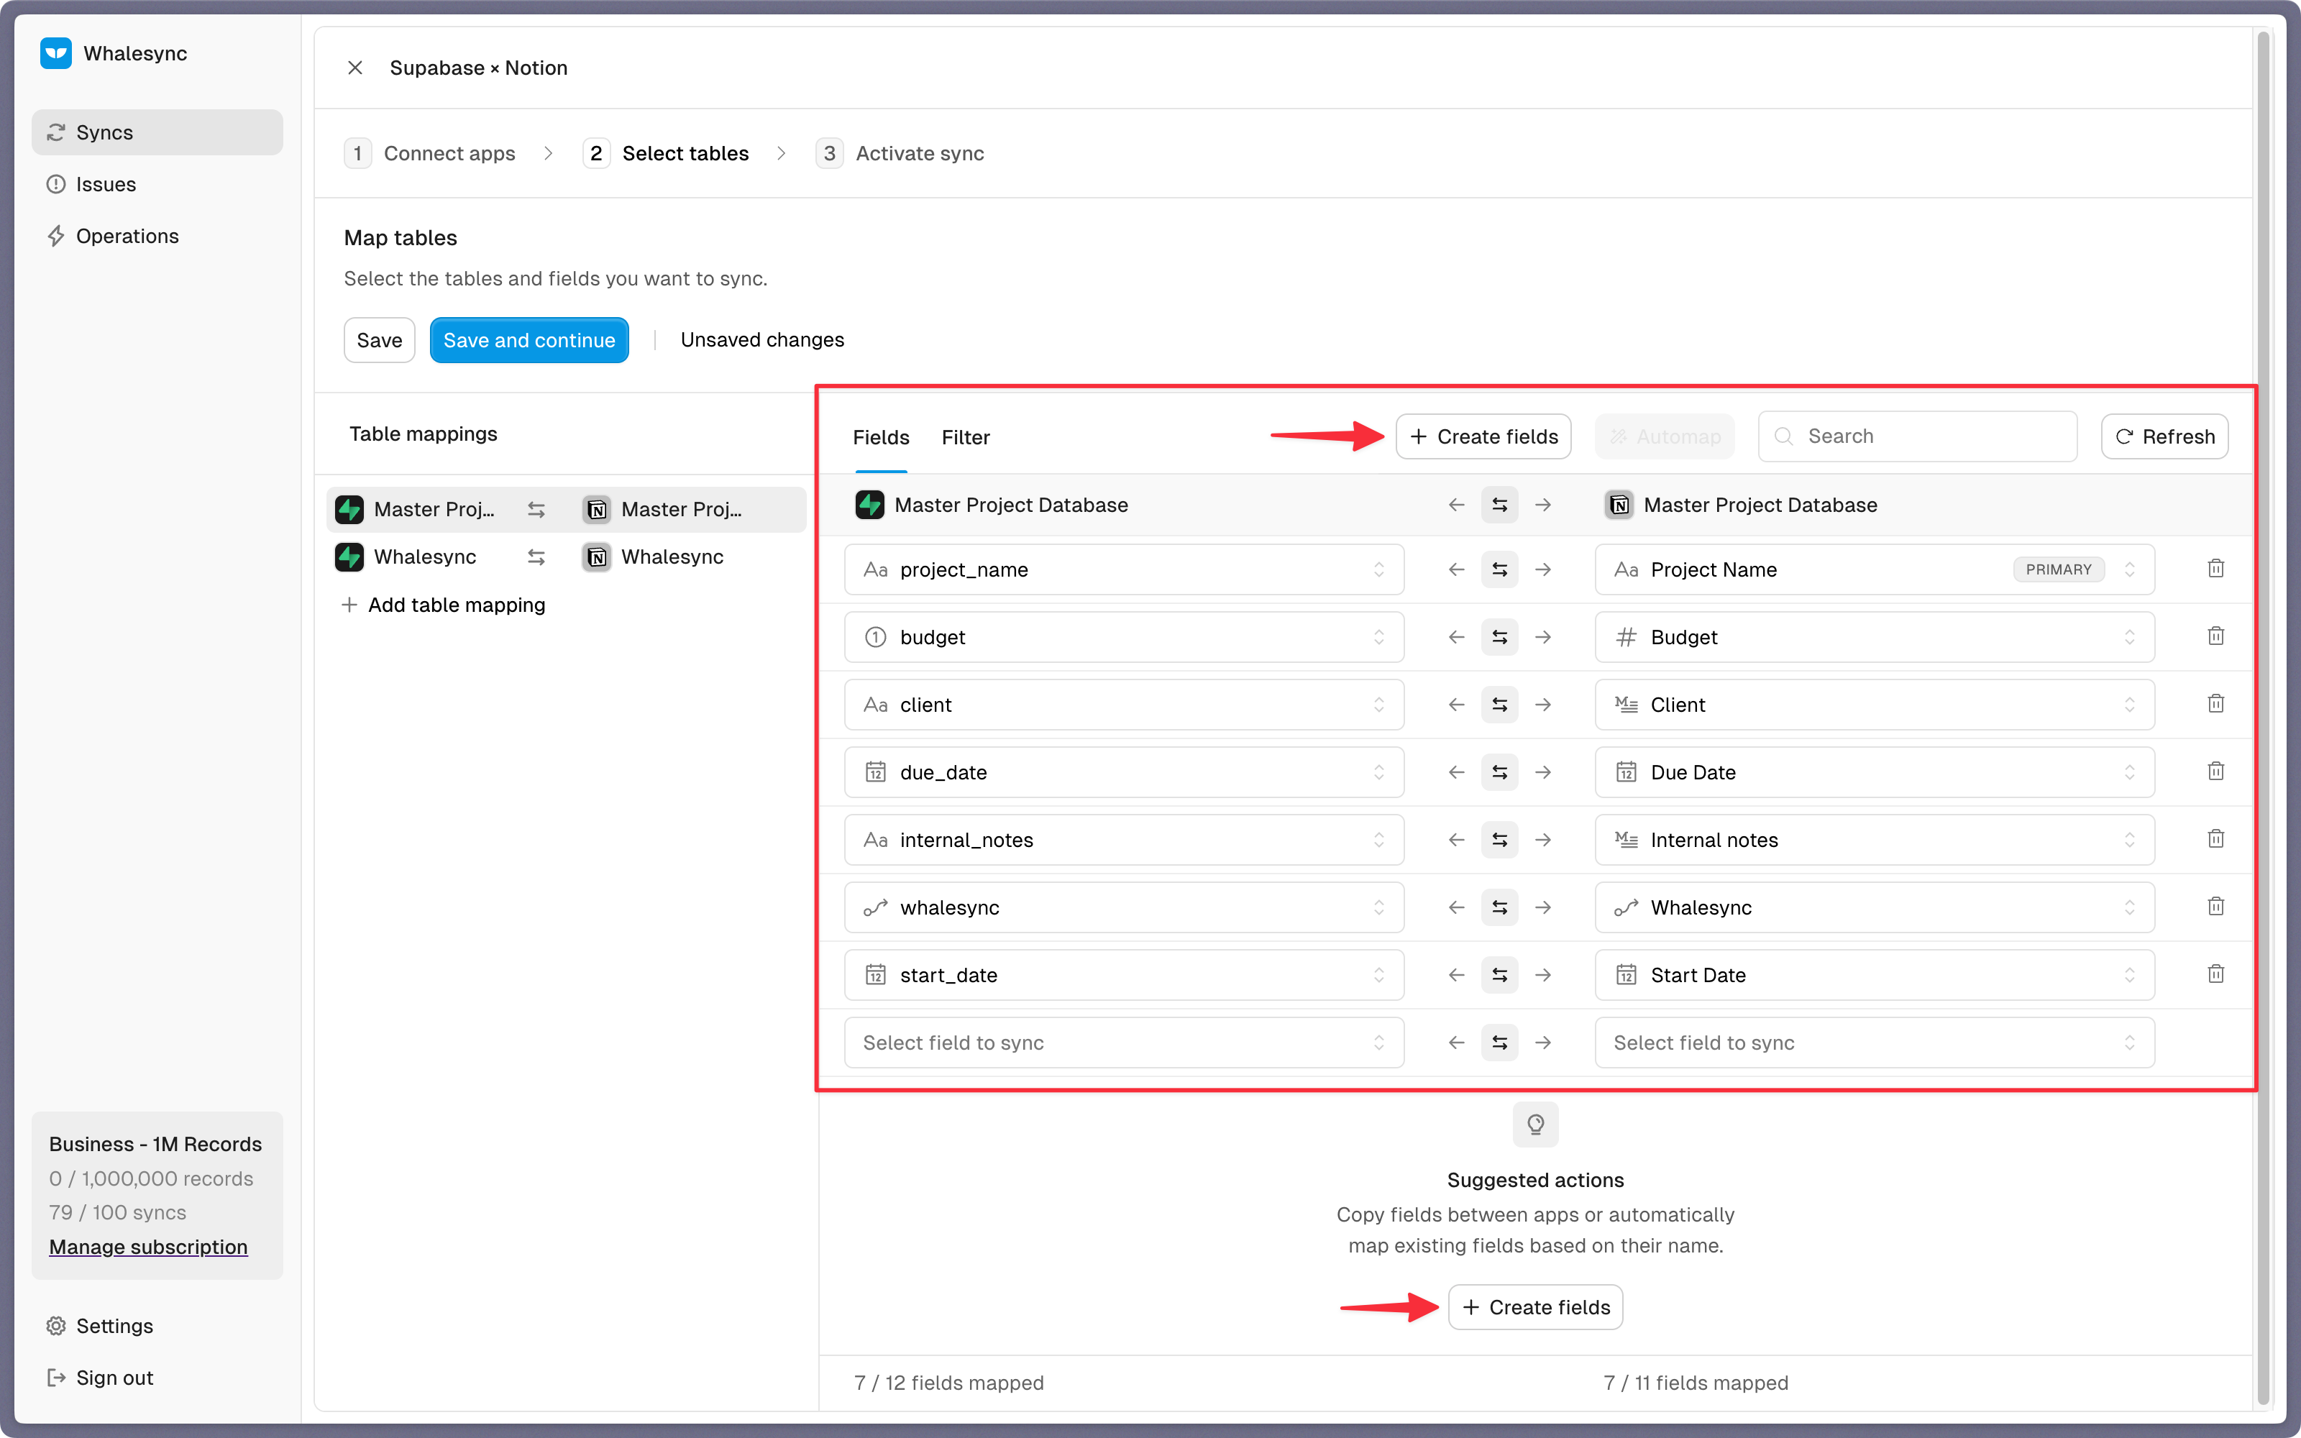Click Save and continue

point(529,341)
